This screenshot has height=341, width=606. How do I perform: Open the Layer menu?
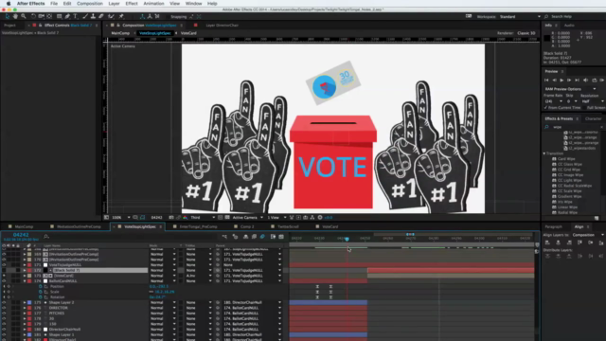tap(114, 4)
